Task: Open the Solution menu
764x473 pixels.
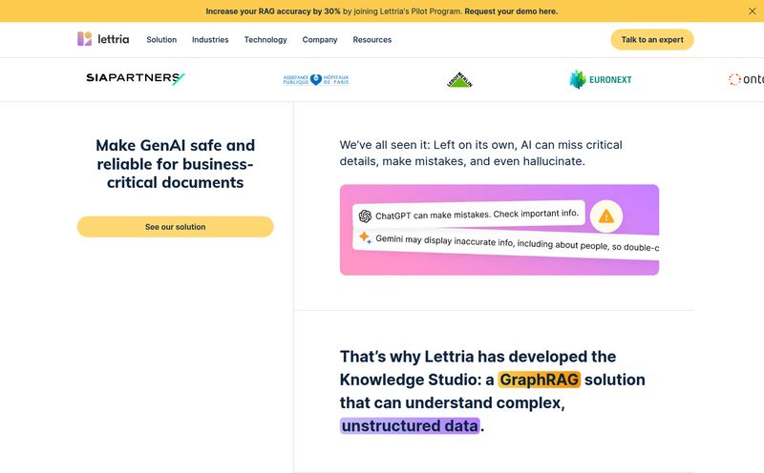Action: pos(161,40)
